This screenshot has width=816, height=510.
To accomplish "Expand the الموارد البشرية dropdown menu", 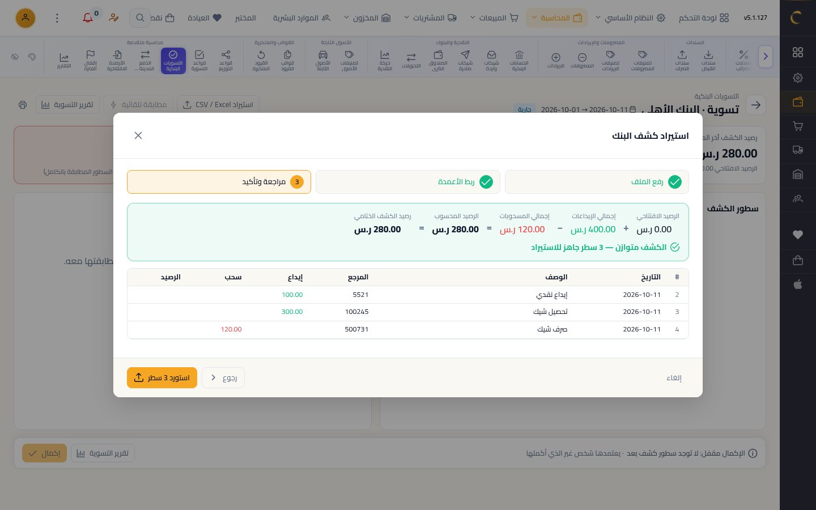I will point(301,18).
